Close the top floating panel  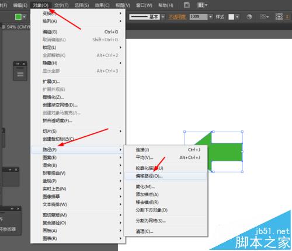[24, 63]
